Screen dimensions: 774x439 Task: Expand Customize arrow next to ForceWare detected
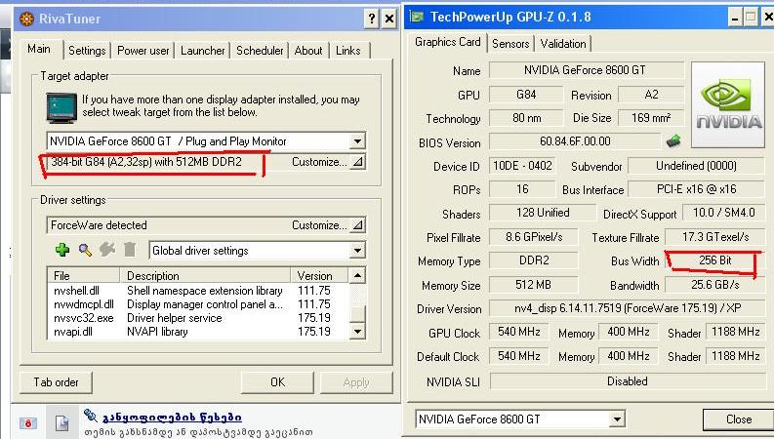[357, 225]
